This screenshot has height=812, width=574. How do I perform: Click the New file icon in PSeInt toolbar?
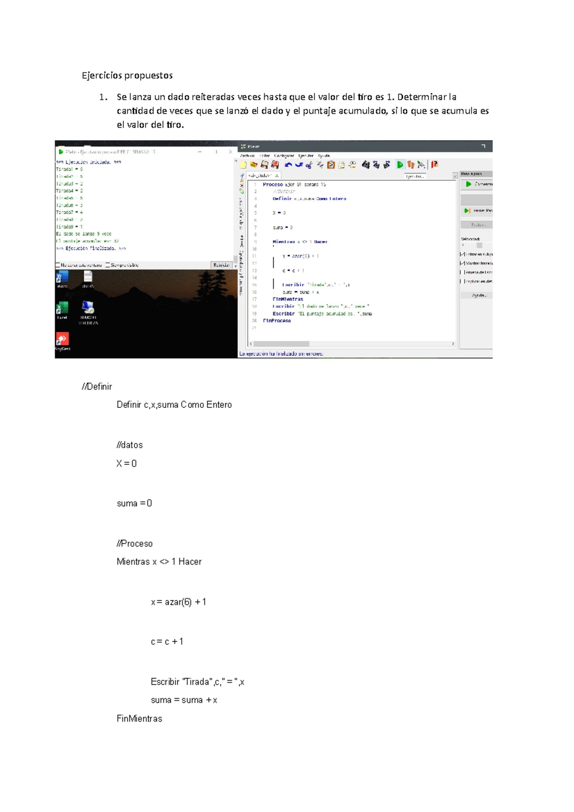click(243, 165)
